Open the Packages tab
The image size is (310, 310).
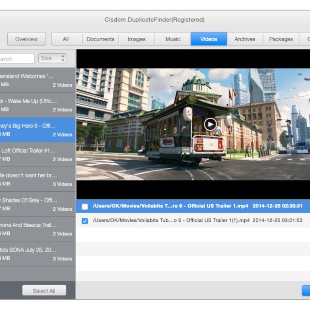point(281,39)
